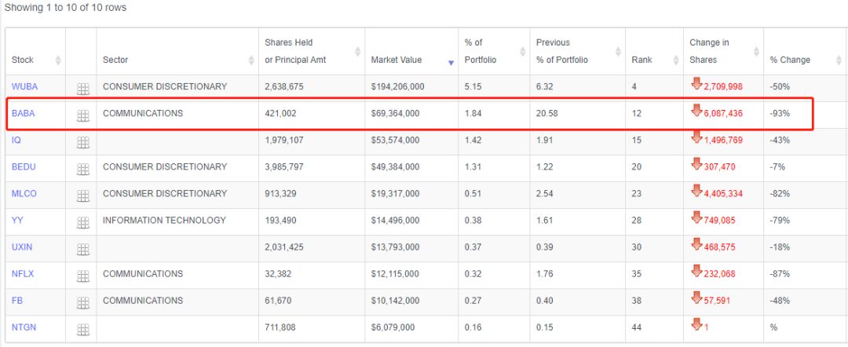Viewport: 848px width, 347px height.
Task: Open the NTGN stock link
Action: click(x=24, y=327)
